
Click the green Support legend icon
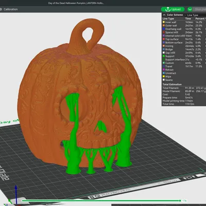click(x=164, y=56)
